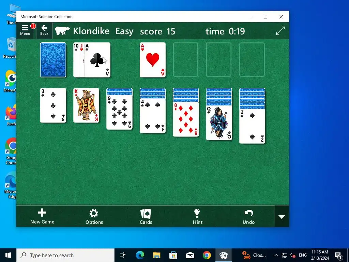
Task: Select the Google Chrome desktop shortcut
Action: point(10,151)
